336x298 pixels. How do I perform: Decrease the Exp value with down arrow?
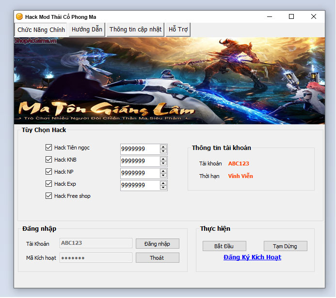pos(163,188)
